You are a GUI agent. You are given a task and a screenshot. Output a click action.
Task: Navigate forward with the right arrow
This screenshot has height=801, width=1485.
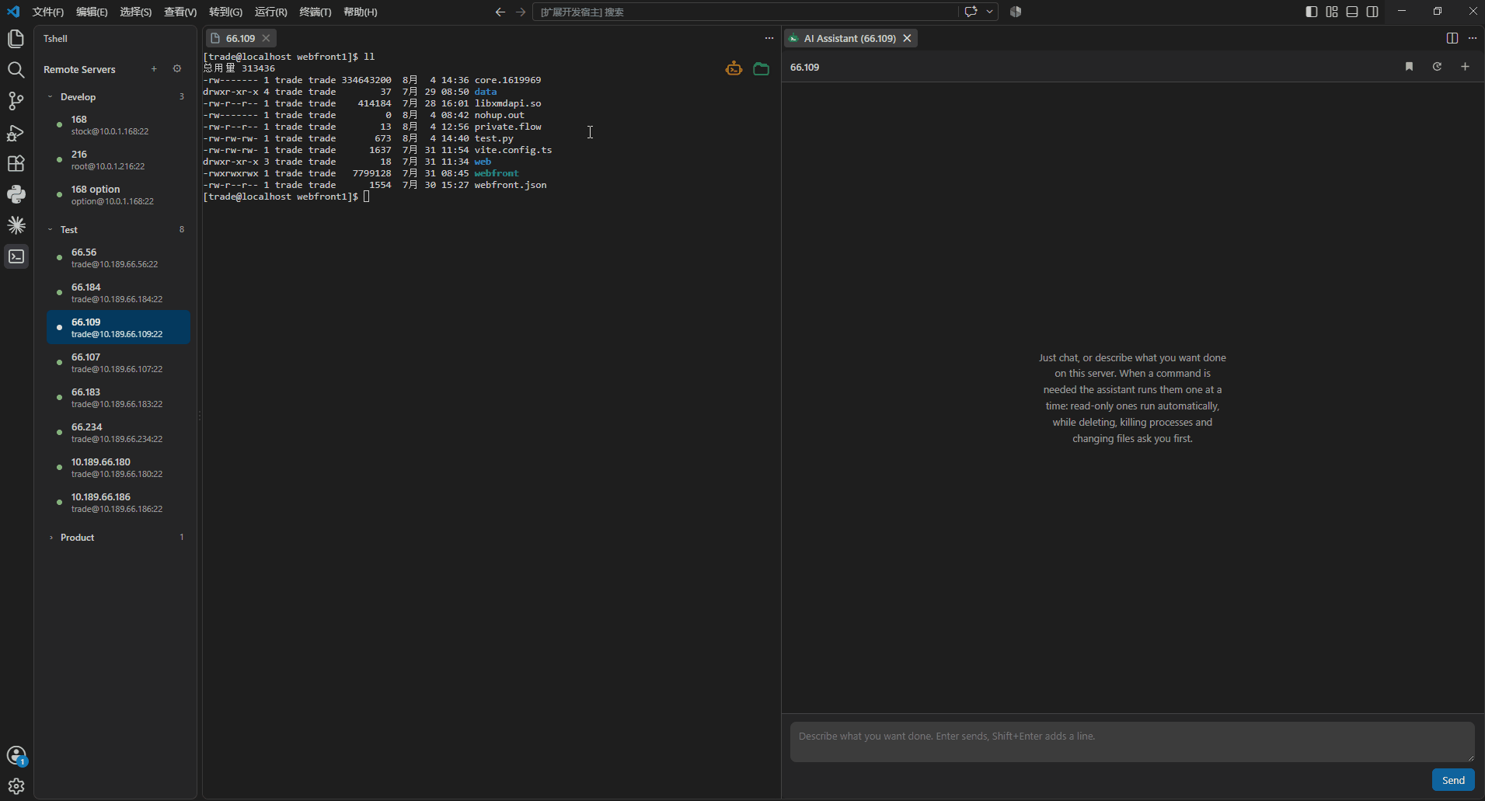pyautogui.click(x=521, y=12)
